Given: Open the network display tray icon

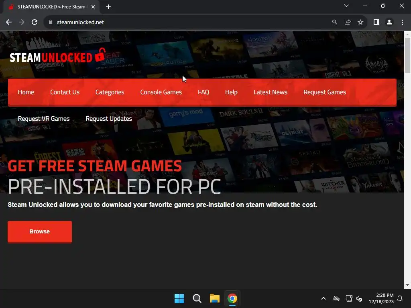Looking at the screenshot, I should (x=349, y=298).
